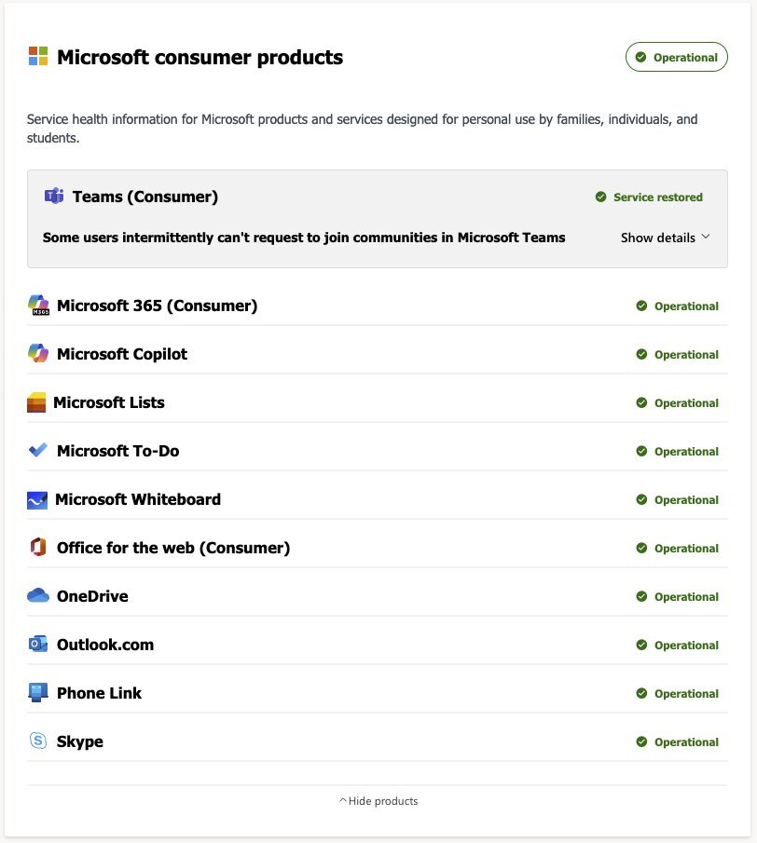
Task: Click the Outlook.com icon
Action: pyautogui.click(x=38, y=644)
